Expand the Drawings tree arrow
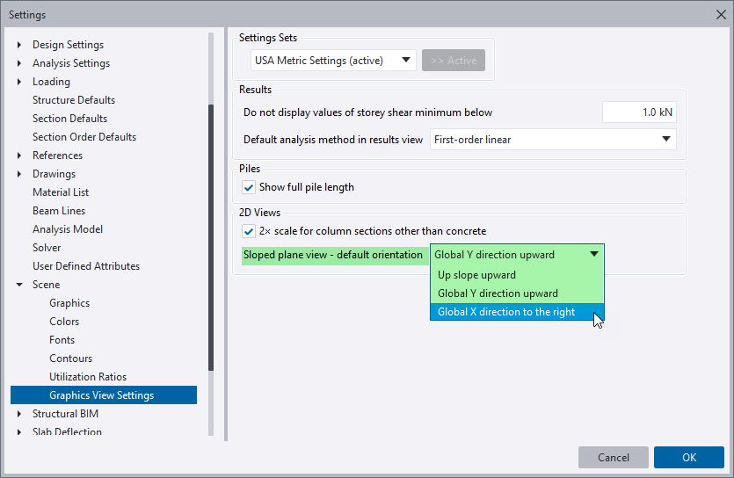This screenshot has height=478, width=734. point(20,174)
